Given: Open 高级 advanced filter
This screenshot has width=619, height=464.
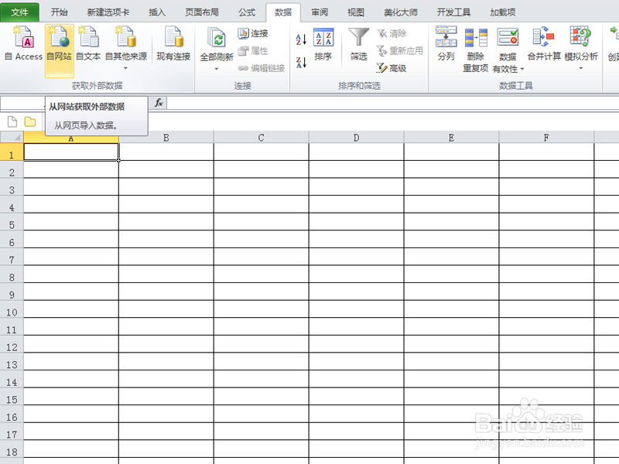Looking at the screenshot, I should tap(392, 68).
